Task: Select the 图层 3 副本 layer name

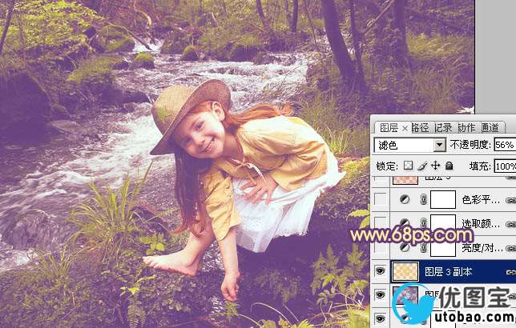Action: tap(448, 272)
